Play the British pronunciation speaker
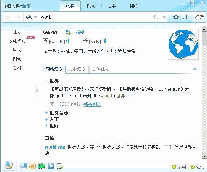This screenshot has width=207, height=172. click(68, 41)
